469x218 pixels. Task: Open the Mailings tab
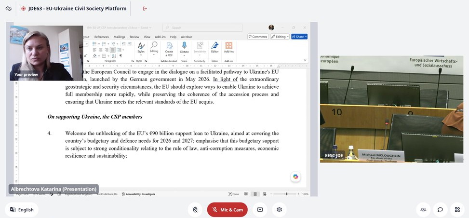120,37
